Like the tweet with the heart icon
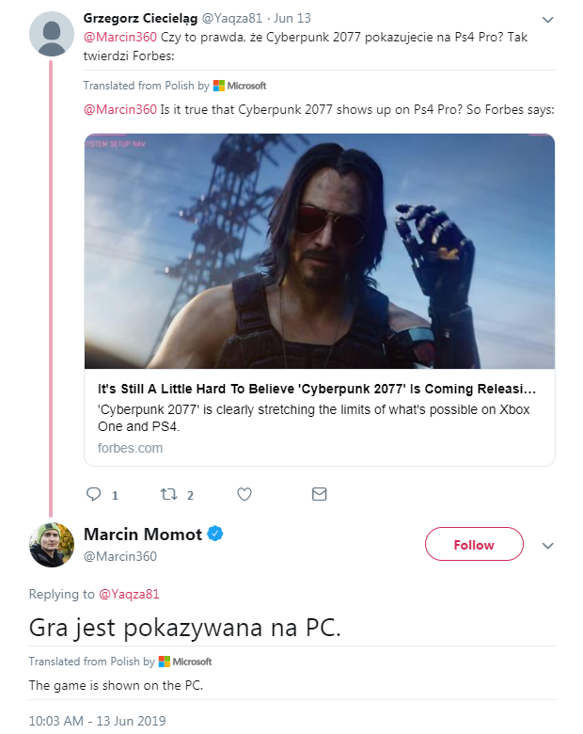 (x=244, y=494)
